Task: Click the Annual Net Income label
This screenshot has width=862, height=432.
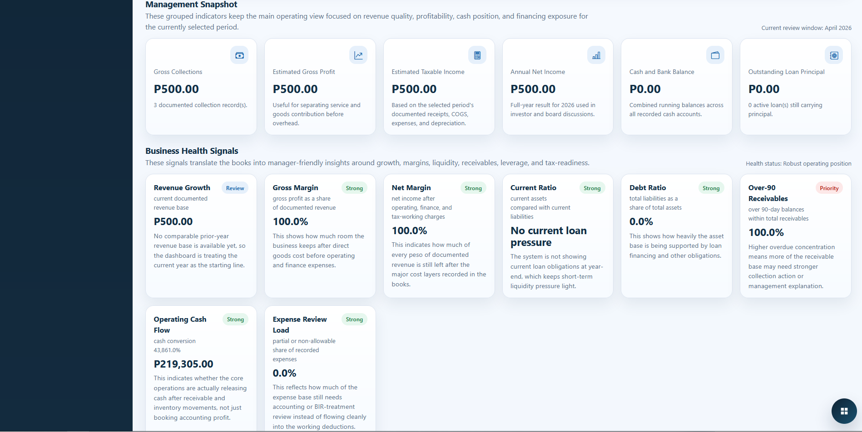Action: 538,72
